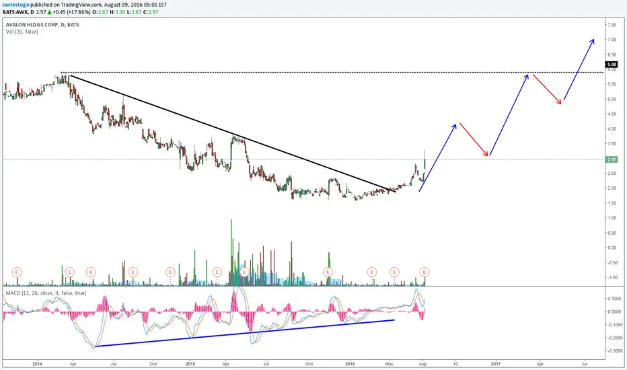This screenshot has height=370, width=627.
Task: Open the cantestogo author profile link
Action: 16,5
